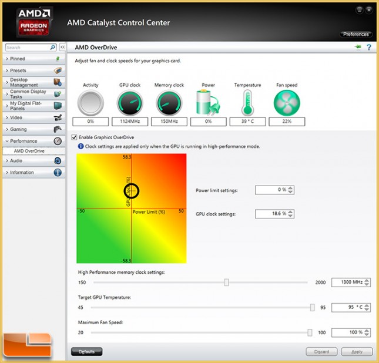This screenshot has height=363, width=379.
Task: Click the GPU clock gauge
Action: tap(130, 103)
